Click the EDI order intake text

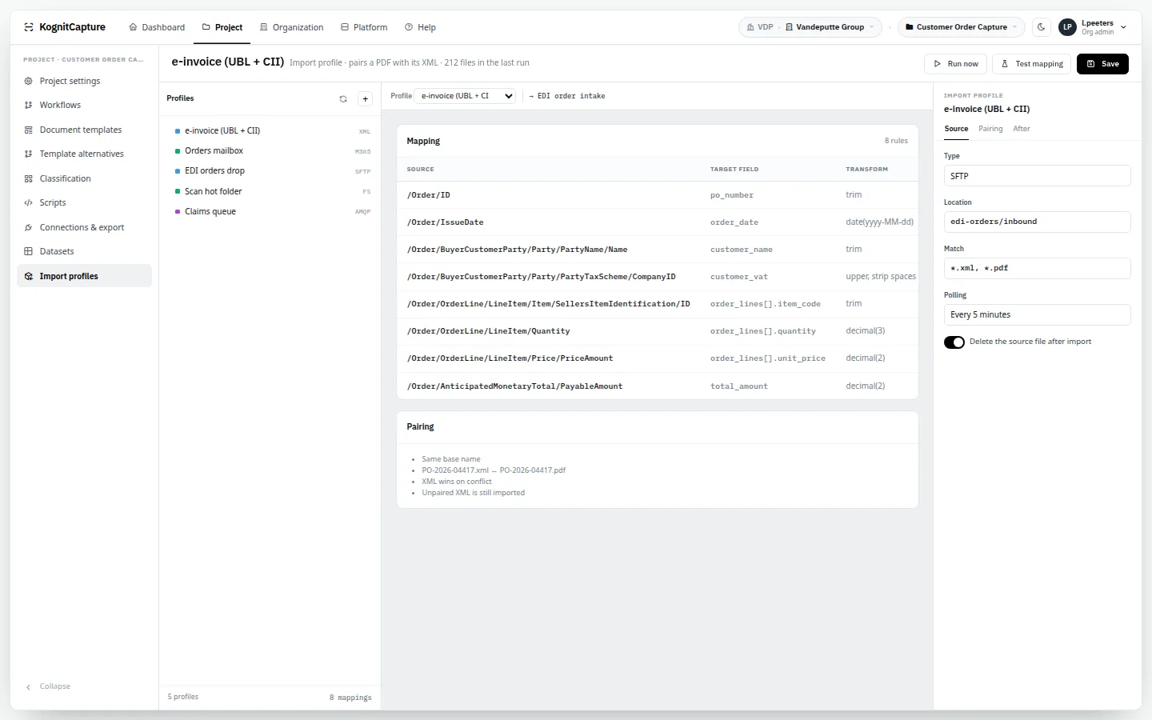[x=571, y=96]
